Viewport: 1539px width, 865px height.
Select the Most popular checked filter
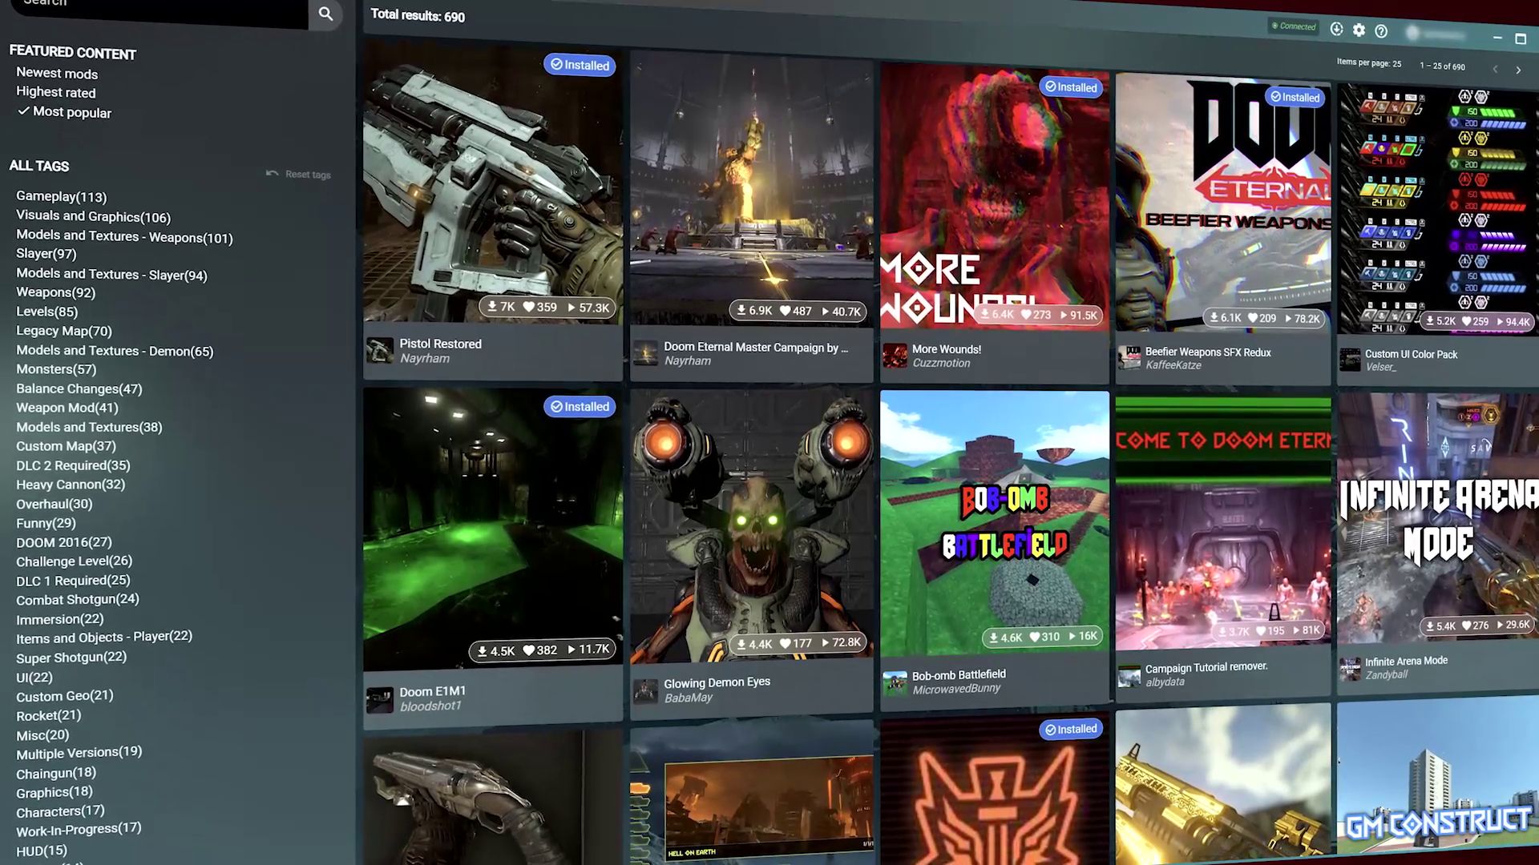coord(71,113)
